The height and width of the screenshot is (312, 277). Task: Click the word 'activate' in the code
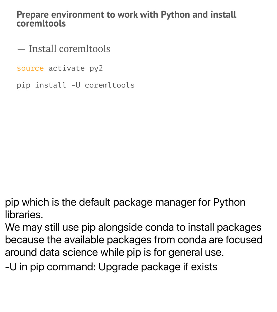pos(67,68)
